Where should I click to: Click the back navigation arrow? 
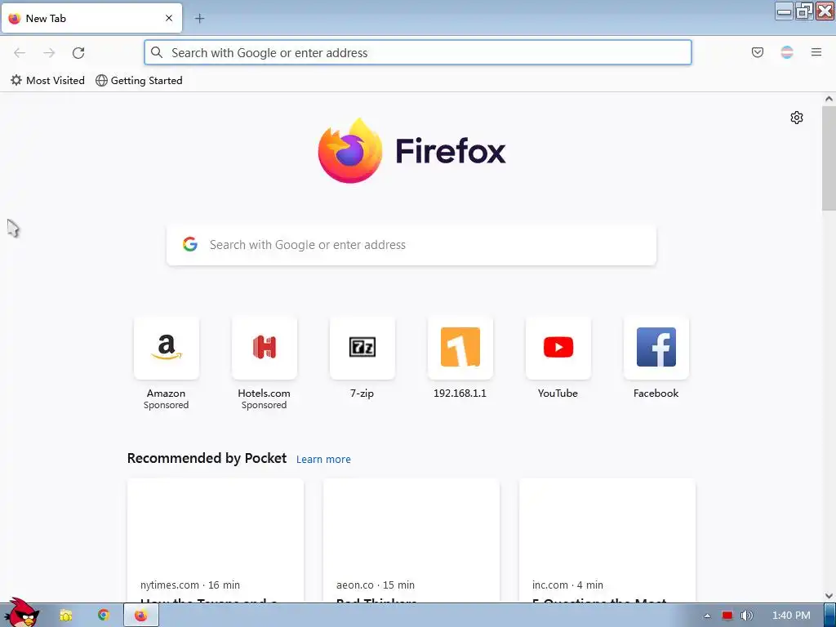[x=20, y=53]
